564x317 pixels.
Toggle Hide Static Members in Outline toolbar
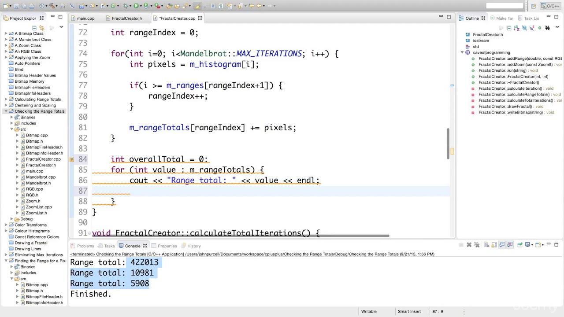(x=532, y=28)
